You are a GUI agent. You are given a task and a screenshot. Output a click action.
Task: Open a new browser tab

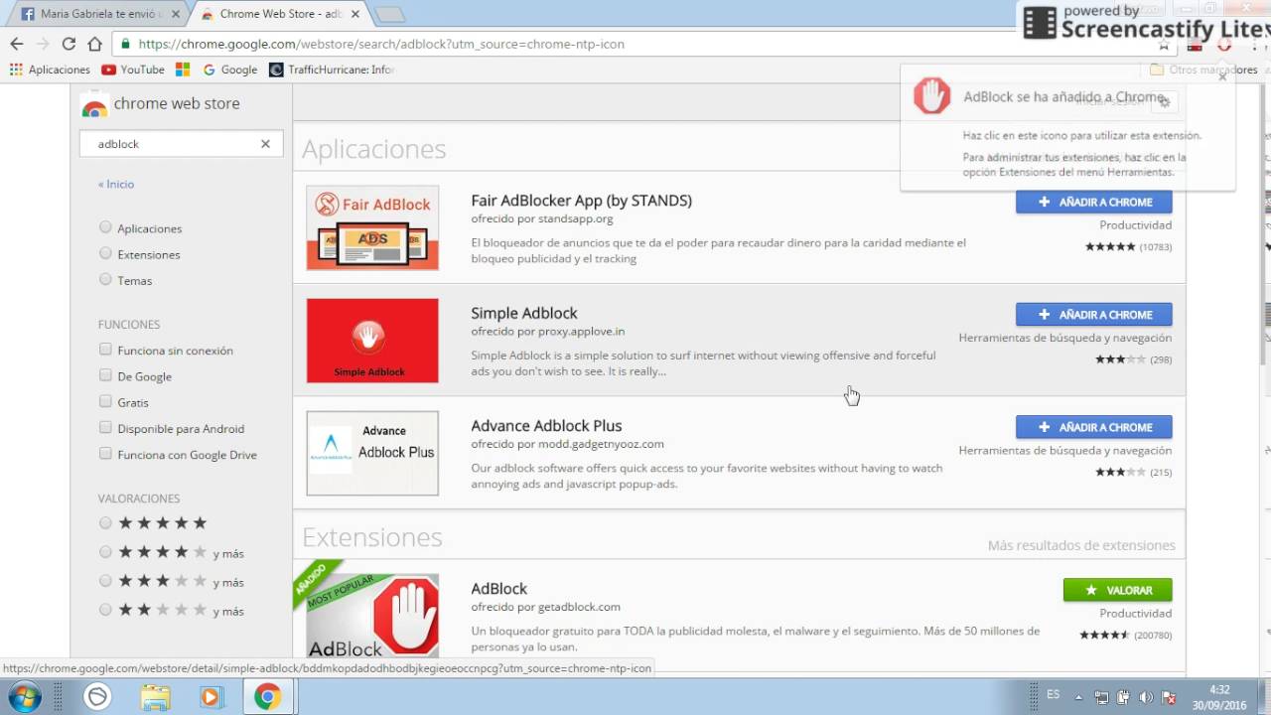click(x=389, y=15)
